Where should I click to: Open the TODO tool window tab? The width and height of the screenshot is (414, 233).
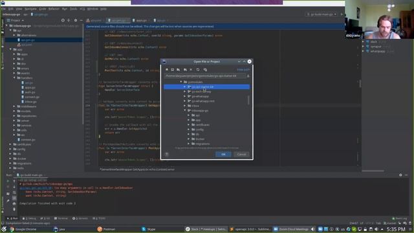pos(99,219)
